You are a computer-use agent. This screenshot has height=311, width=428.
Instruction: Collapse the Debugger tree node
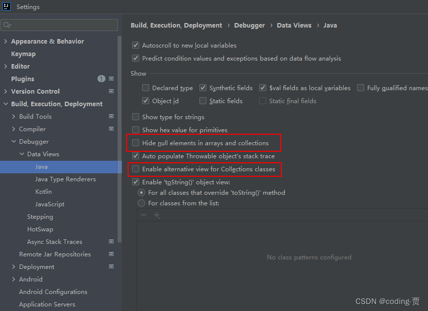click(14, 141)
